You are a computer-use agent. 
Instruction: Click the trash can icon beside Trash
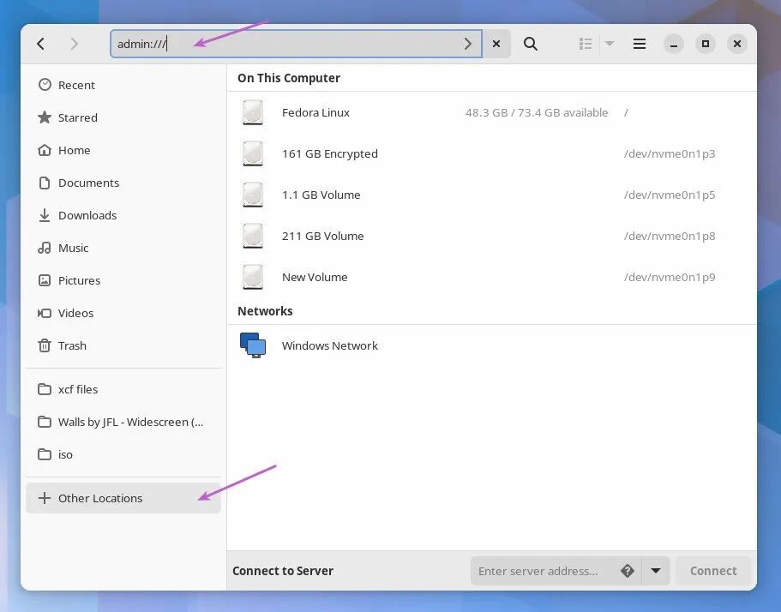coord(45,345)
